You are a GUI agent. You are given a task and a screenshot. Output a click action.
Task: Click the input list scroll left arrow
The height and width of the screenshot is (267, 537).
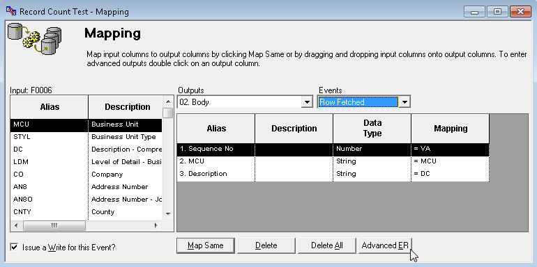coord(16,226)
